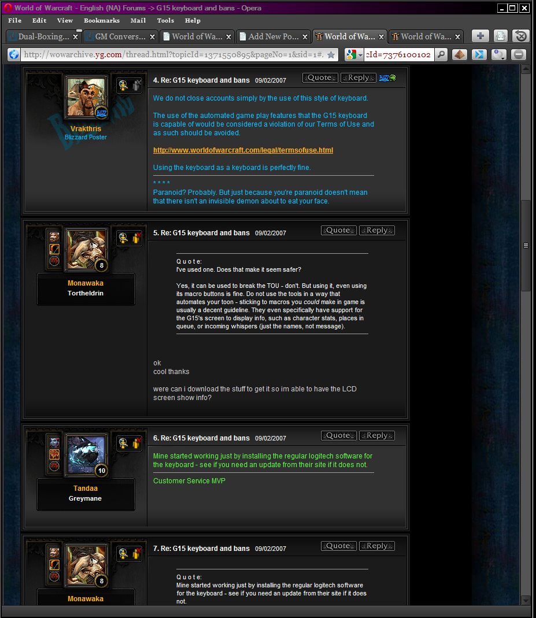Viewport: 536px width, 618px height.
Task: Switch to the GM Convers... tab
Action: [121, 36]
